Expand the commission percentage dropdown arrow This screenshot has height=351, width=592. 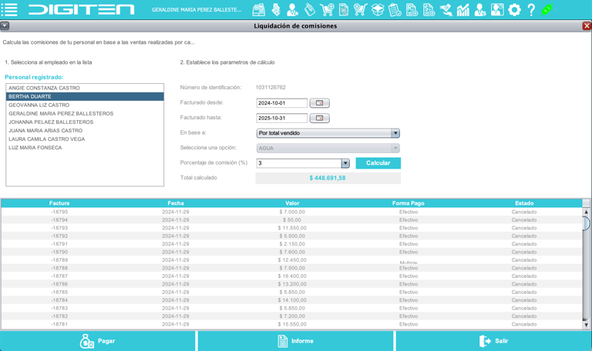[345, 163]
